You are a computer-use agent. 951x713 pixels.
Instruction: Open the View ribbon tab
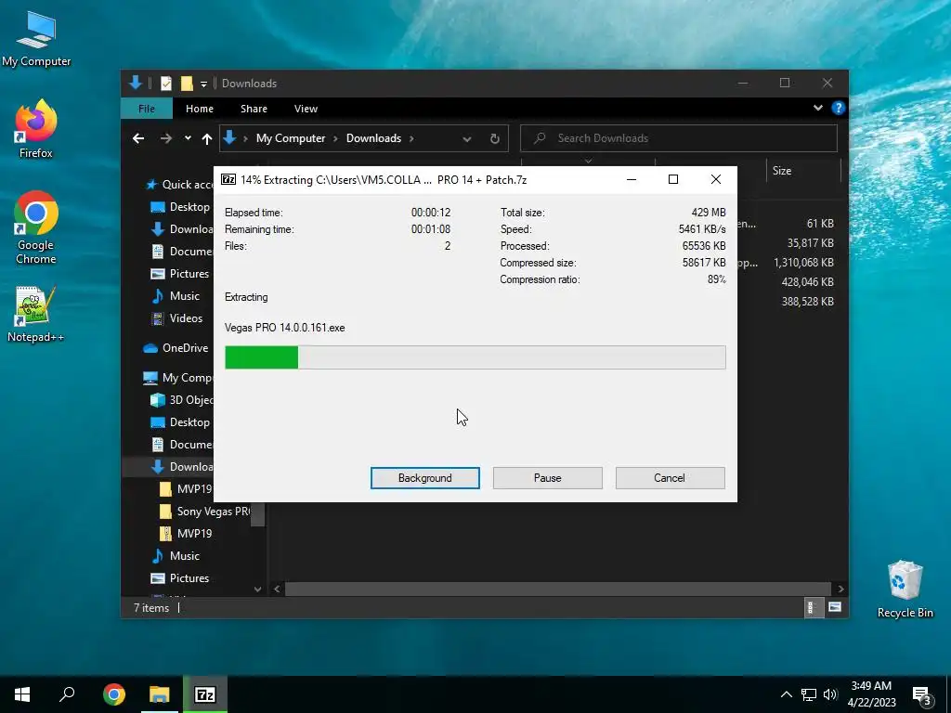[x=306, y=109]
